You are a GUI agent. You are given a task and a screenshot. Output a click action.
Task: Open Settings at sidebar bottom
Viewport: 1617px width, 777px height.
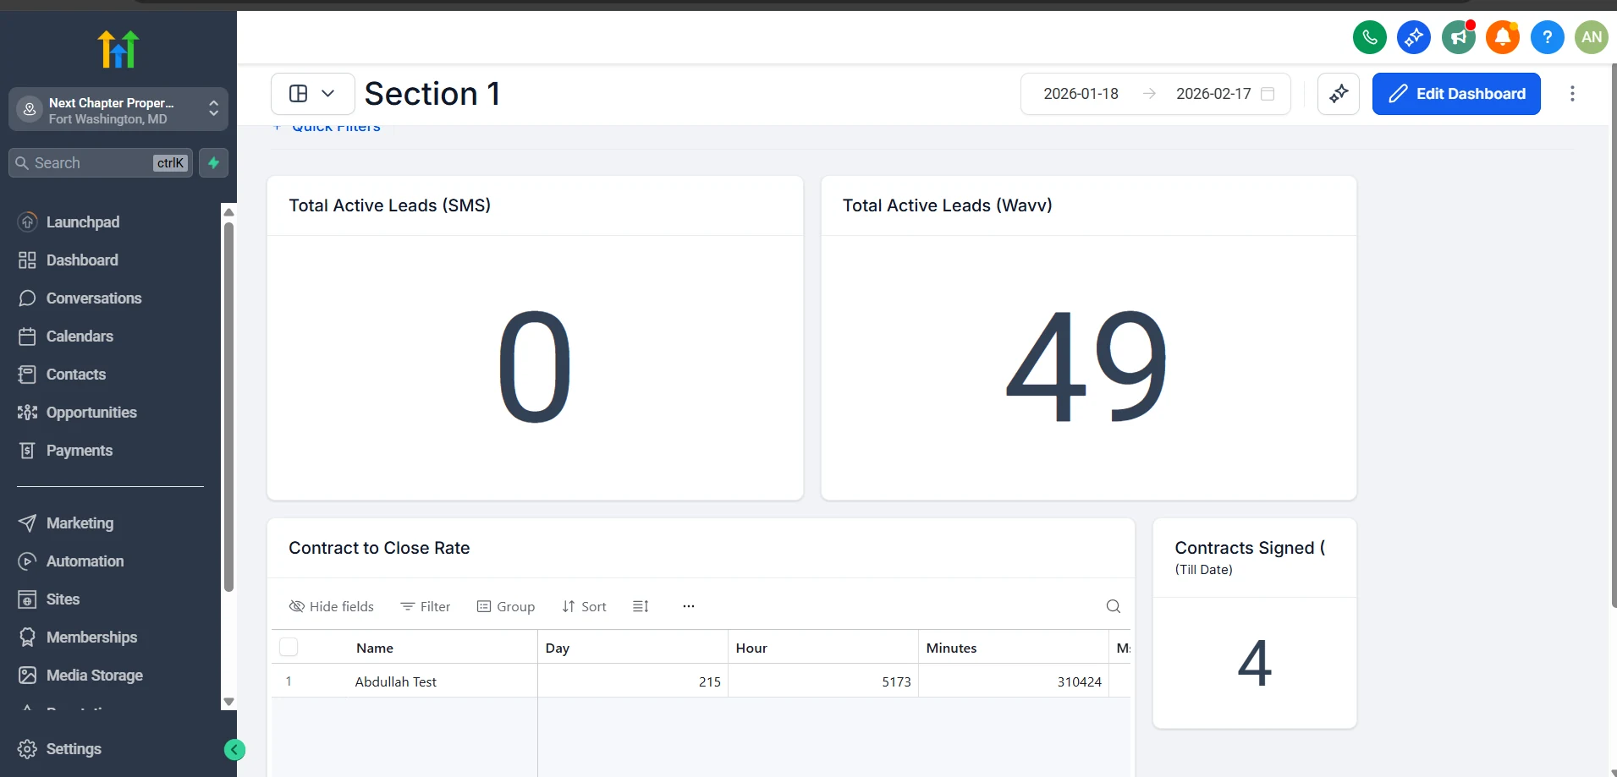click(x=74, y=749)
